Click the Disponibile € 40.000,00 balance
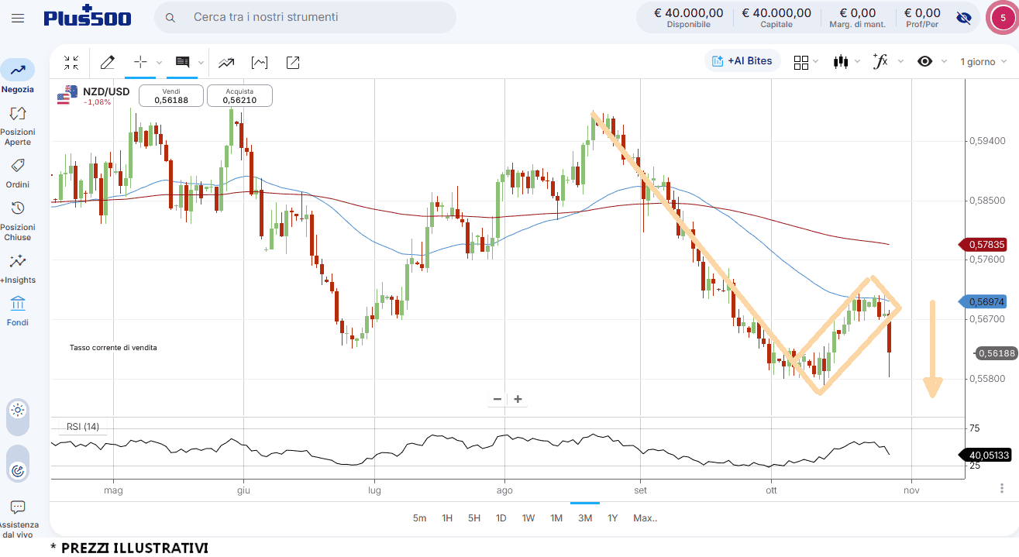 click(688, 18)
